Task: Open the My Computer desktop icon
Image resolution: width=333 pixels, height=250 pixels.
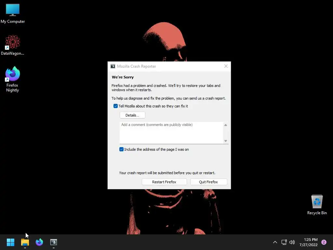Action: [13, 13]
